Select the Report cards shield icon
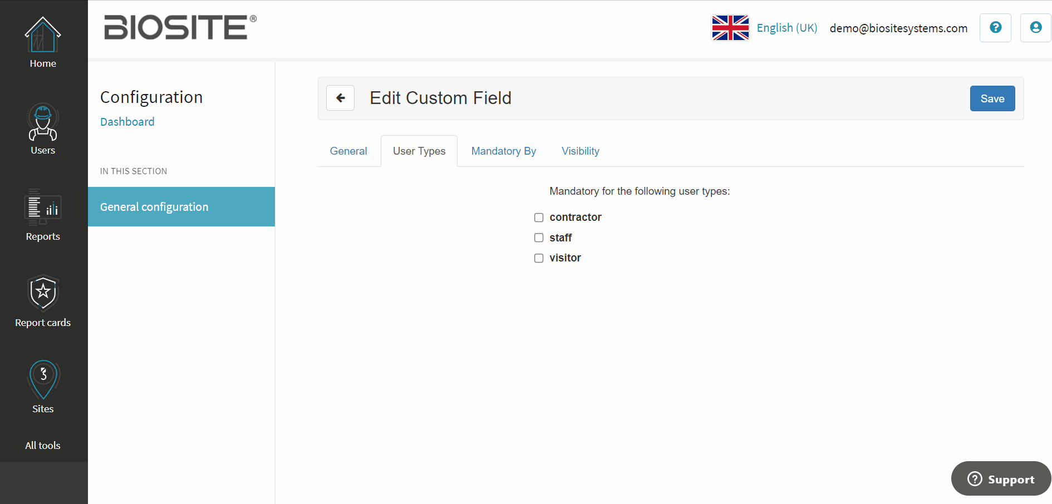This screenshot has width=1052, height=504. click(43, 293)
